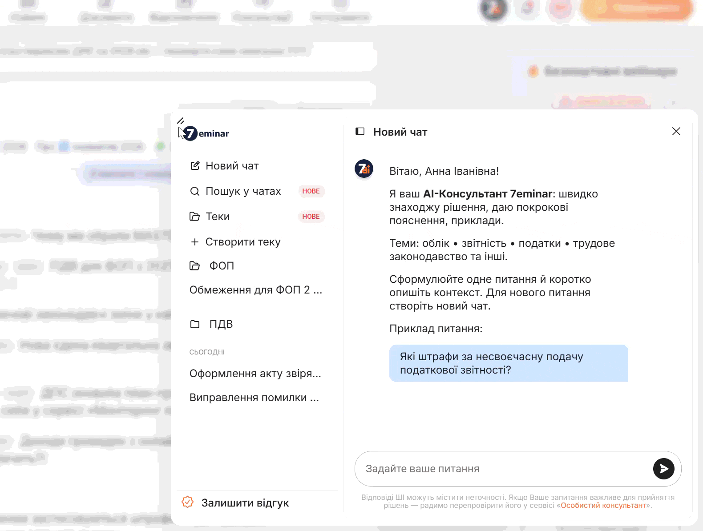Toggle the sidebar panel icon
The height and width of the screenshot is (531, 703).
pos(360,132)
